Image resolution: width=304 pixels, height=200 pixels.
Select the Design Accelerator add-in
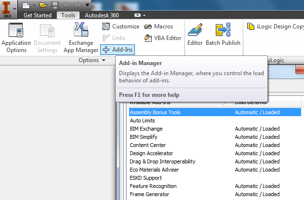tap(151, 153)
